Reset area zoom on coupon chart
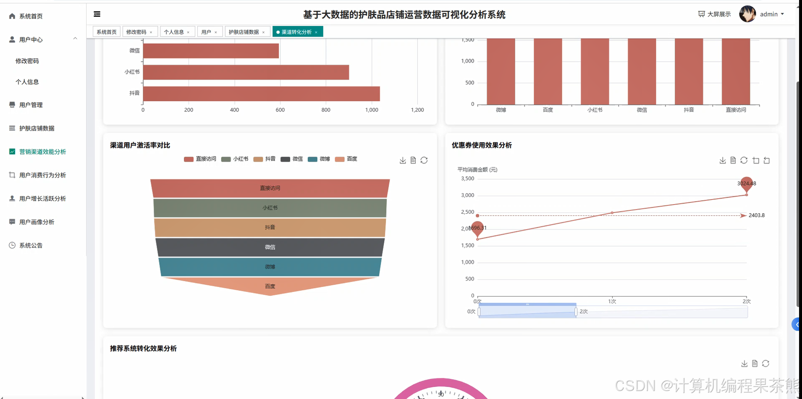Image resolution: width=802 pixels, height=399 pixels. (x=767, y=160)
